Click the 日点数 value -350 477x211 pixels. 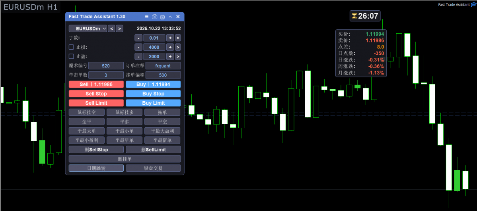click(x=379, y=54)
